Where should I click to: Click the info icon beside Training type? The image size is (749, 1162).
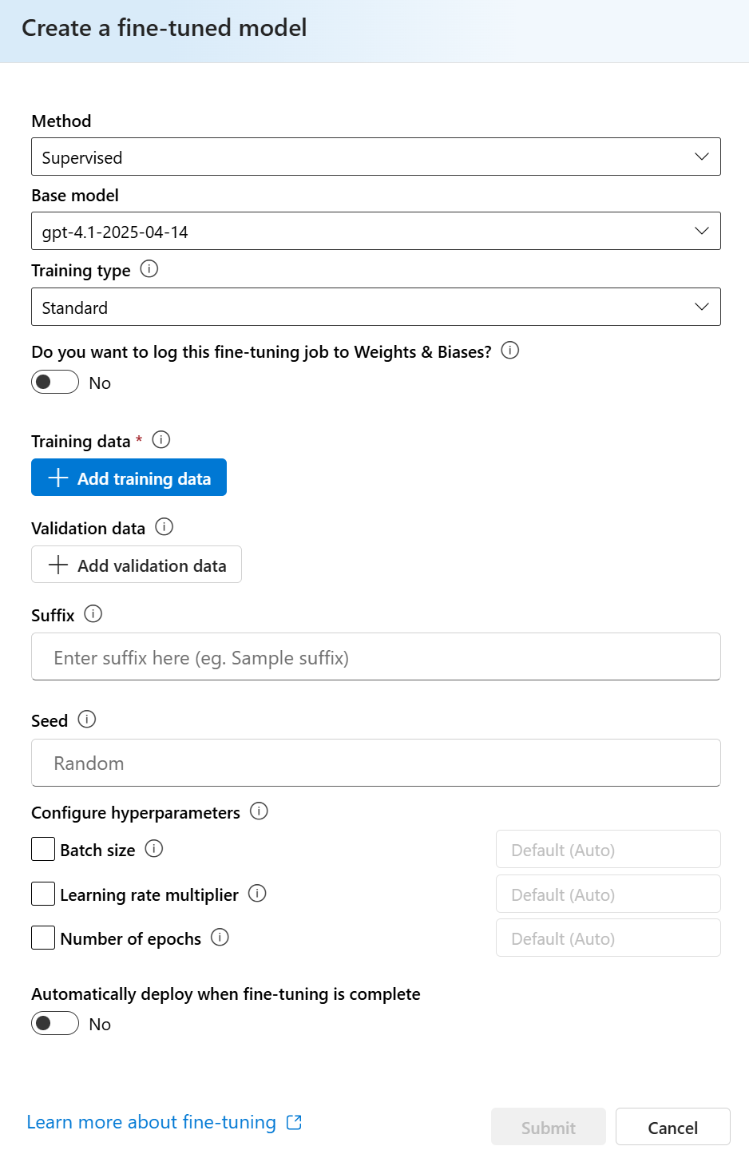click(149, 269)
